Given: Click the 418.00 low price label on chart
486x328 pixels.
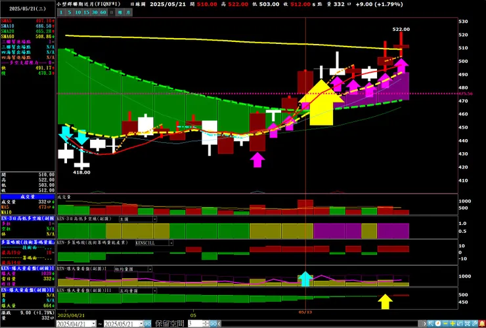Looking at the screenshot, I should coord(81,173).
